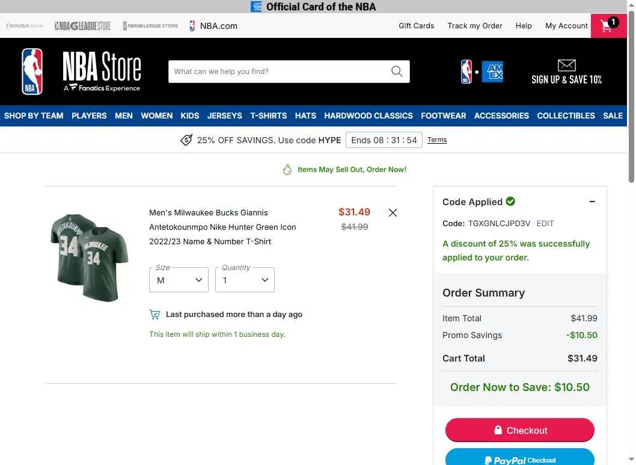Image resolution: width=636 pixels, height=465 pixels.
Task: Click the Promo Savings -$10.50 value
Action: coord(582,335)
